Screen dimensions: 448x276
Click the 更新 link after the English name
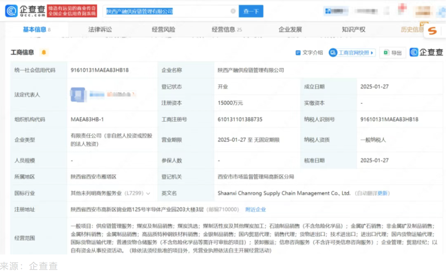[382, 194]
